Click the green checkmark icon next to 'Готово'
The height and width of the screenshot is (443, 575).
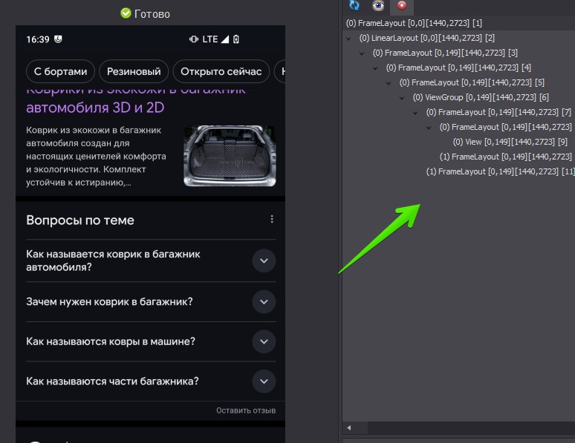(126, 13)
